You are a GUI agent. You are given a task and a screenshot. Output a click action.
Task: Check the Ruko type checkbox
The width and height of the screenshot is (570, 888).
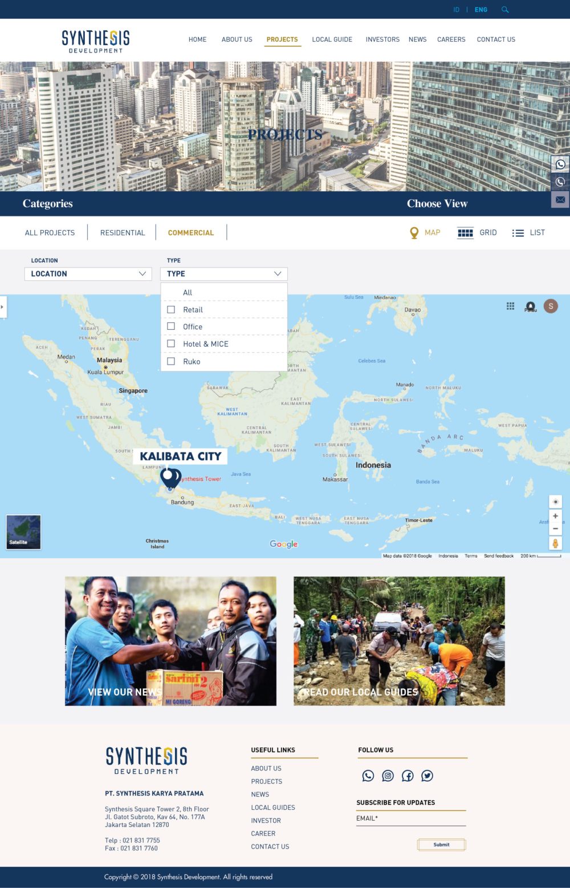(171, 361)
